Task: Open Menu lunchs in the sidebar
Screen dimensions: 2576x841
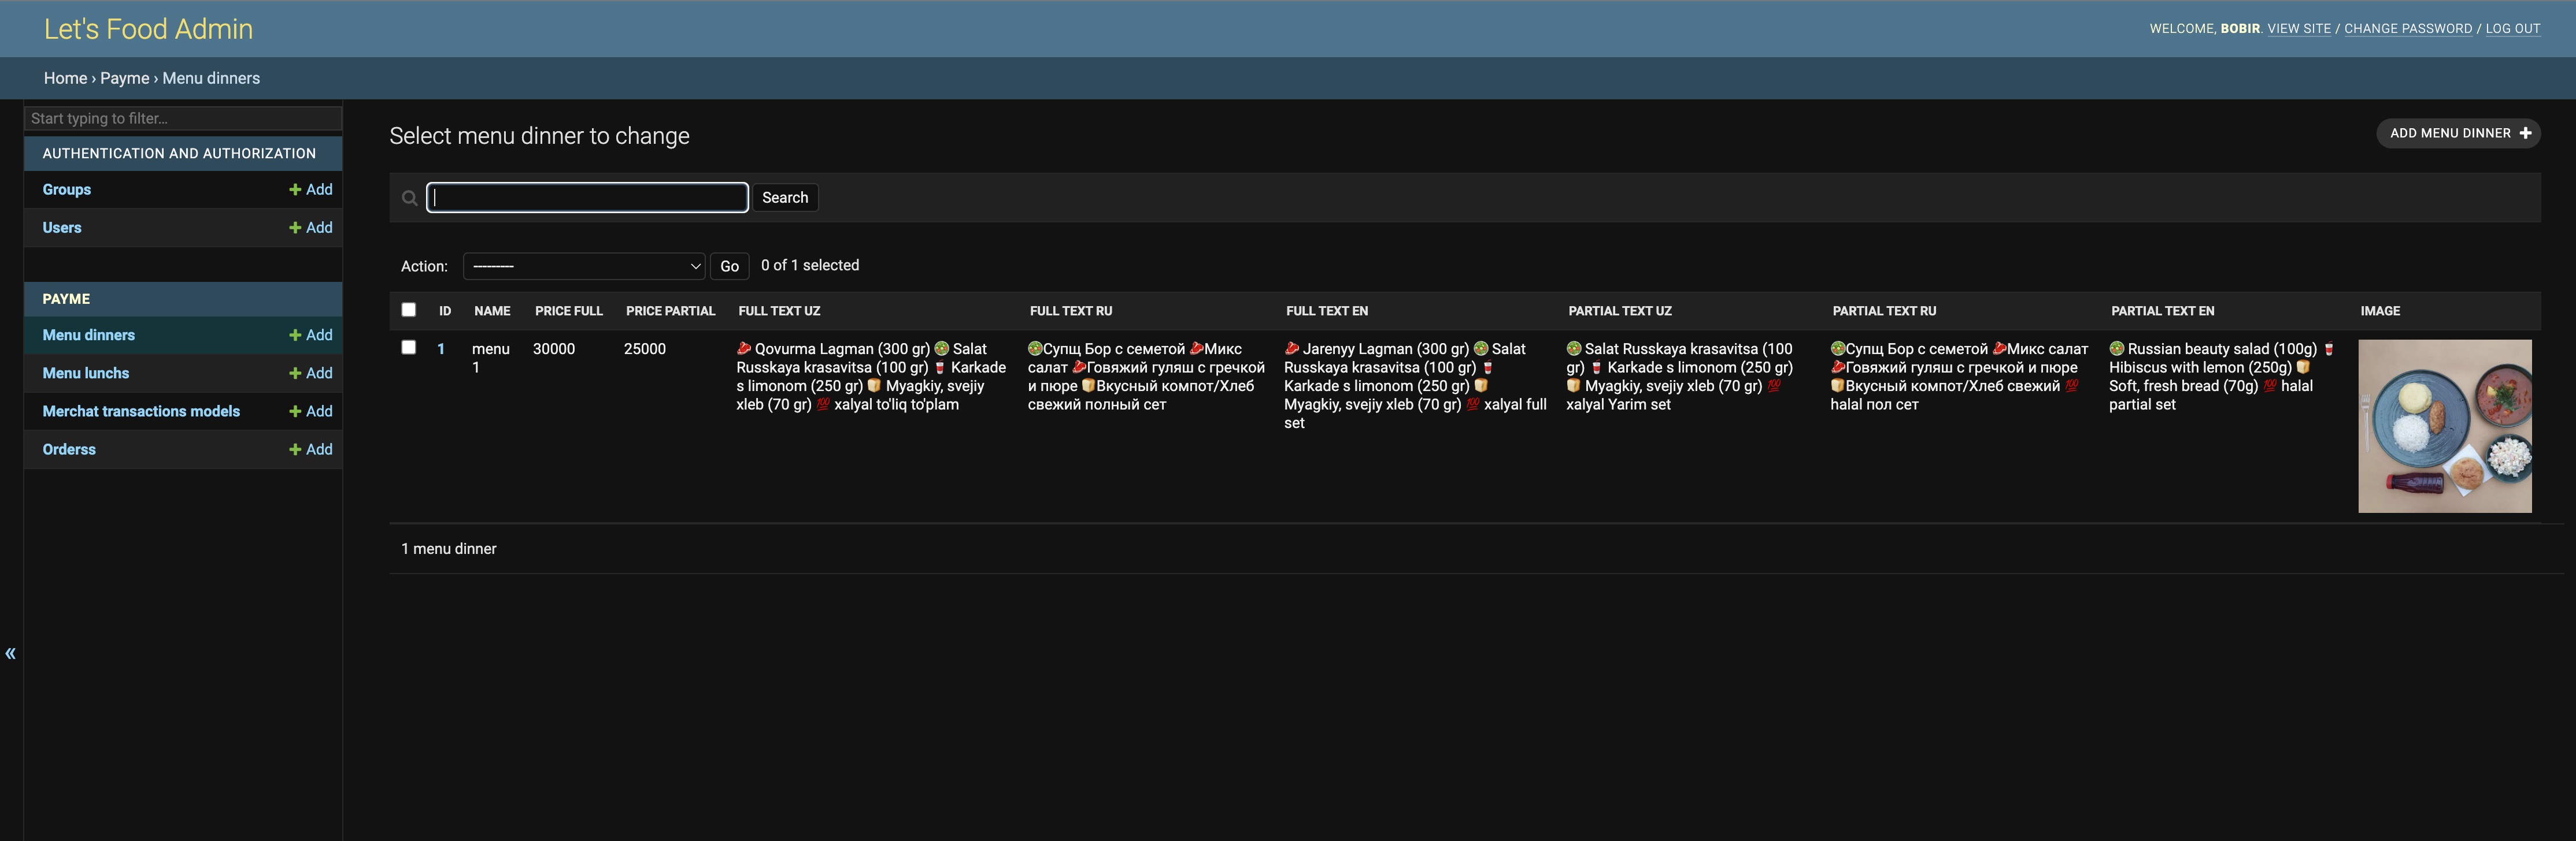Action: tap(86, 374)
